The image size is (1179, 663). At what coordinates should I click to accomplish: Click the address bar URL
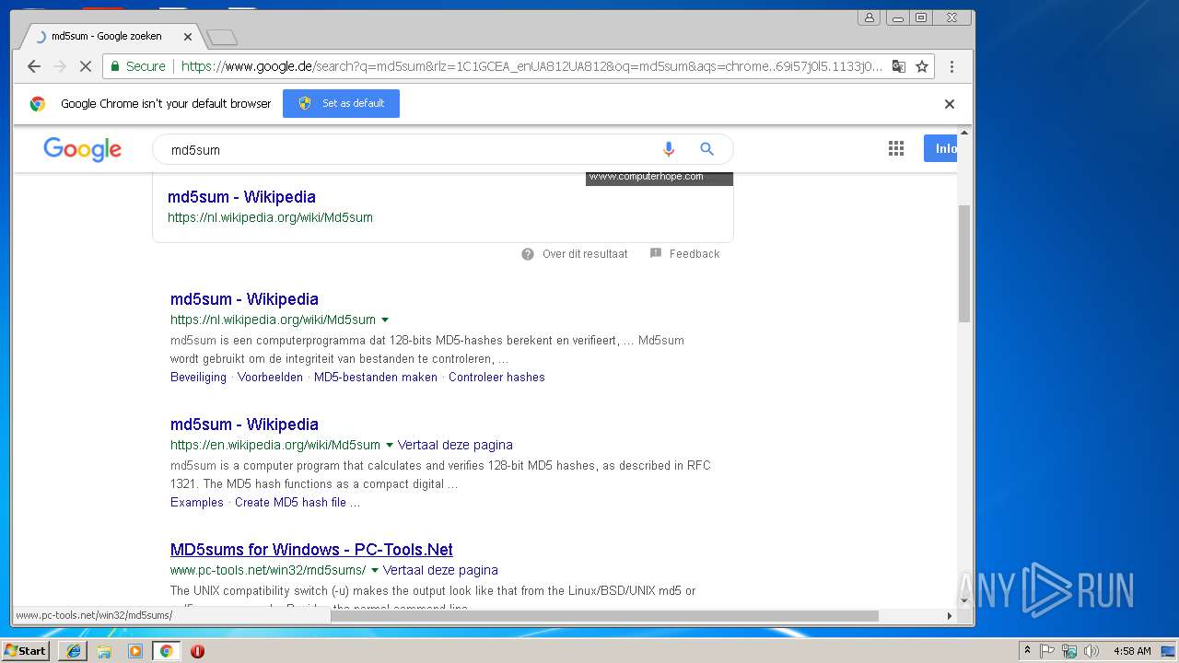coord(531,66)
